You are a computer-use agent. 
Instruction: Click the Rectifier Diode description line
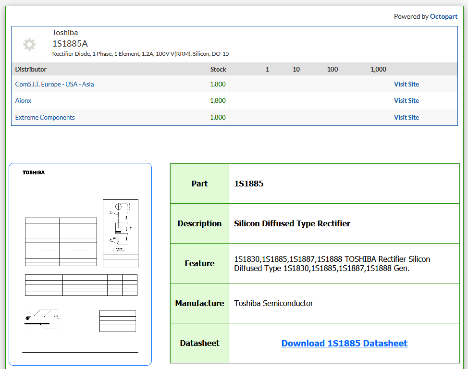[x=141, y=54]
